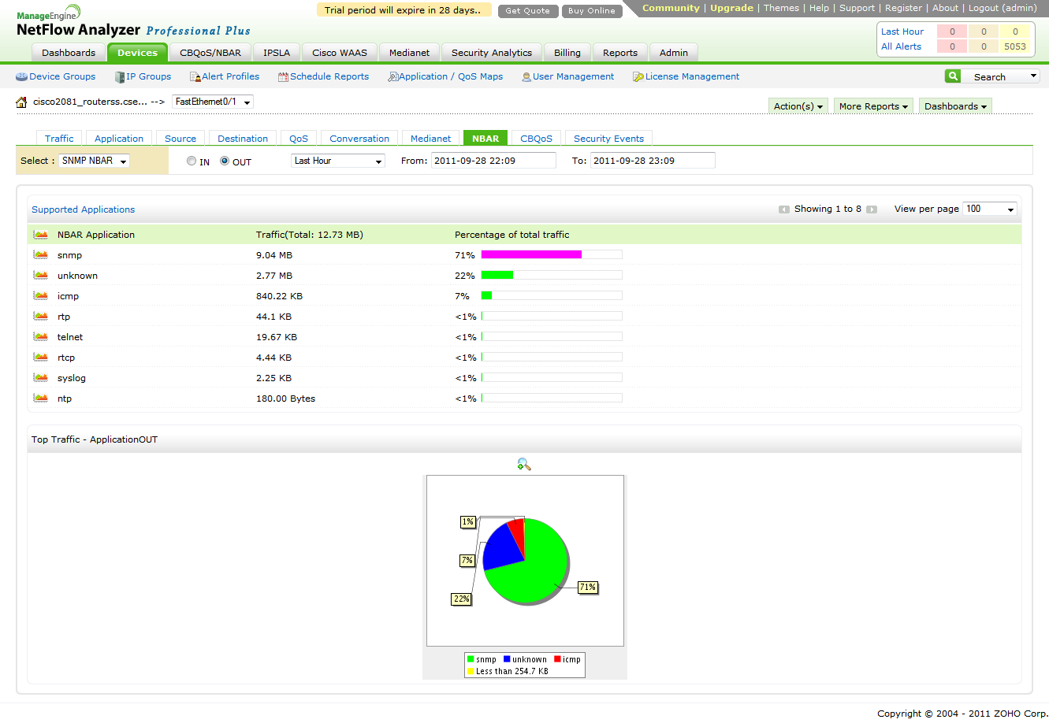
Task: Open the graph icon for the snmp row
Action: click(x=41, y=255)
